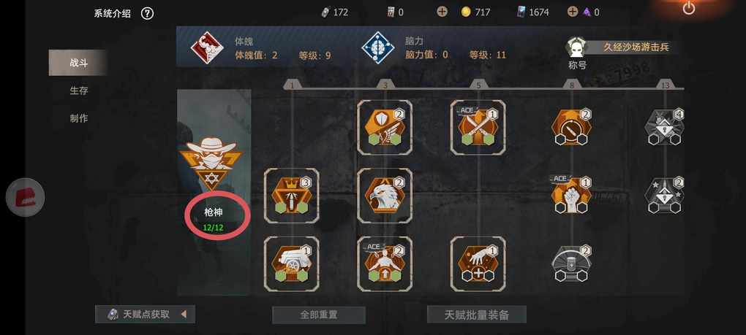Select the open hand plus talent
The height and width of the screenshot is (335, 746).
478,263
